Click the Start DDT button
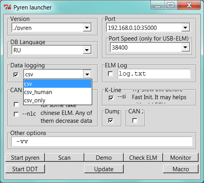The image size is (204, 183). point(25,169)
